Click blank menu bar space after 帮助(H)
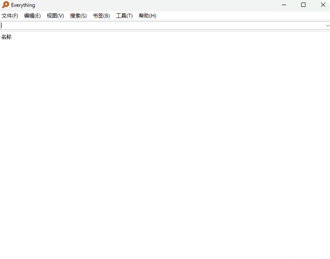Image resolution: width=330 pixels, height=259 pixels. tap(241, 16)
